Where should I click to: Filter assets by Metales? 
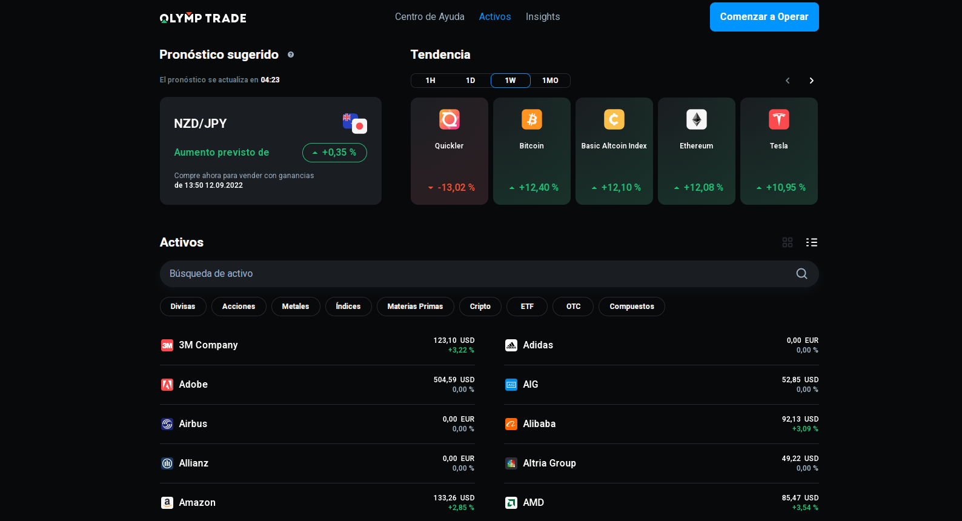click(296, 307)
